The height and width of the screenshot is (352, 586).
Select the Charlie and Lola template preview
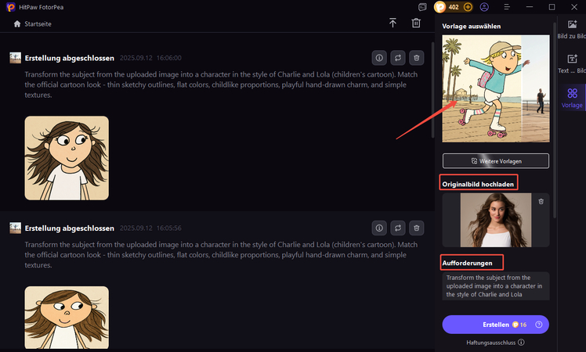pyautogui.click(x=496, y=89)
